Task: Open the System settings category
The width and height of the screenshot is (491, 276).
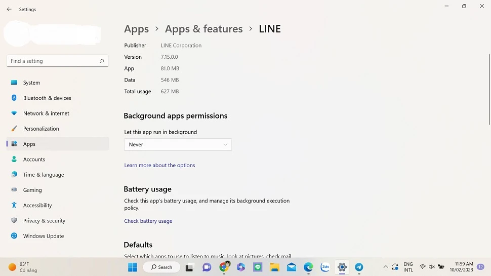Action: tap(31, 83)
